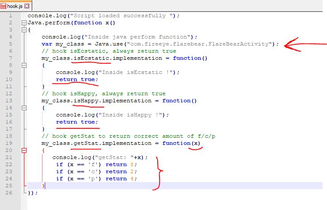This screenshot has height=210, width=327.
Task: Collapse the fold marker at line 8
Action: [24, 65]
